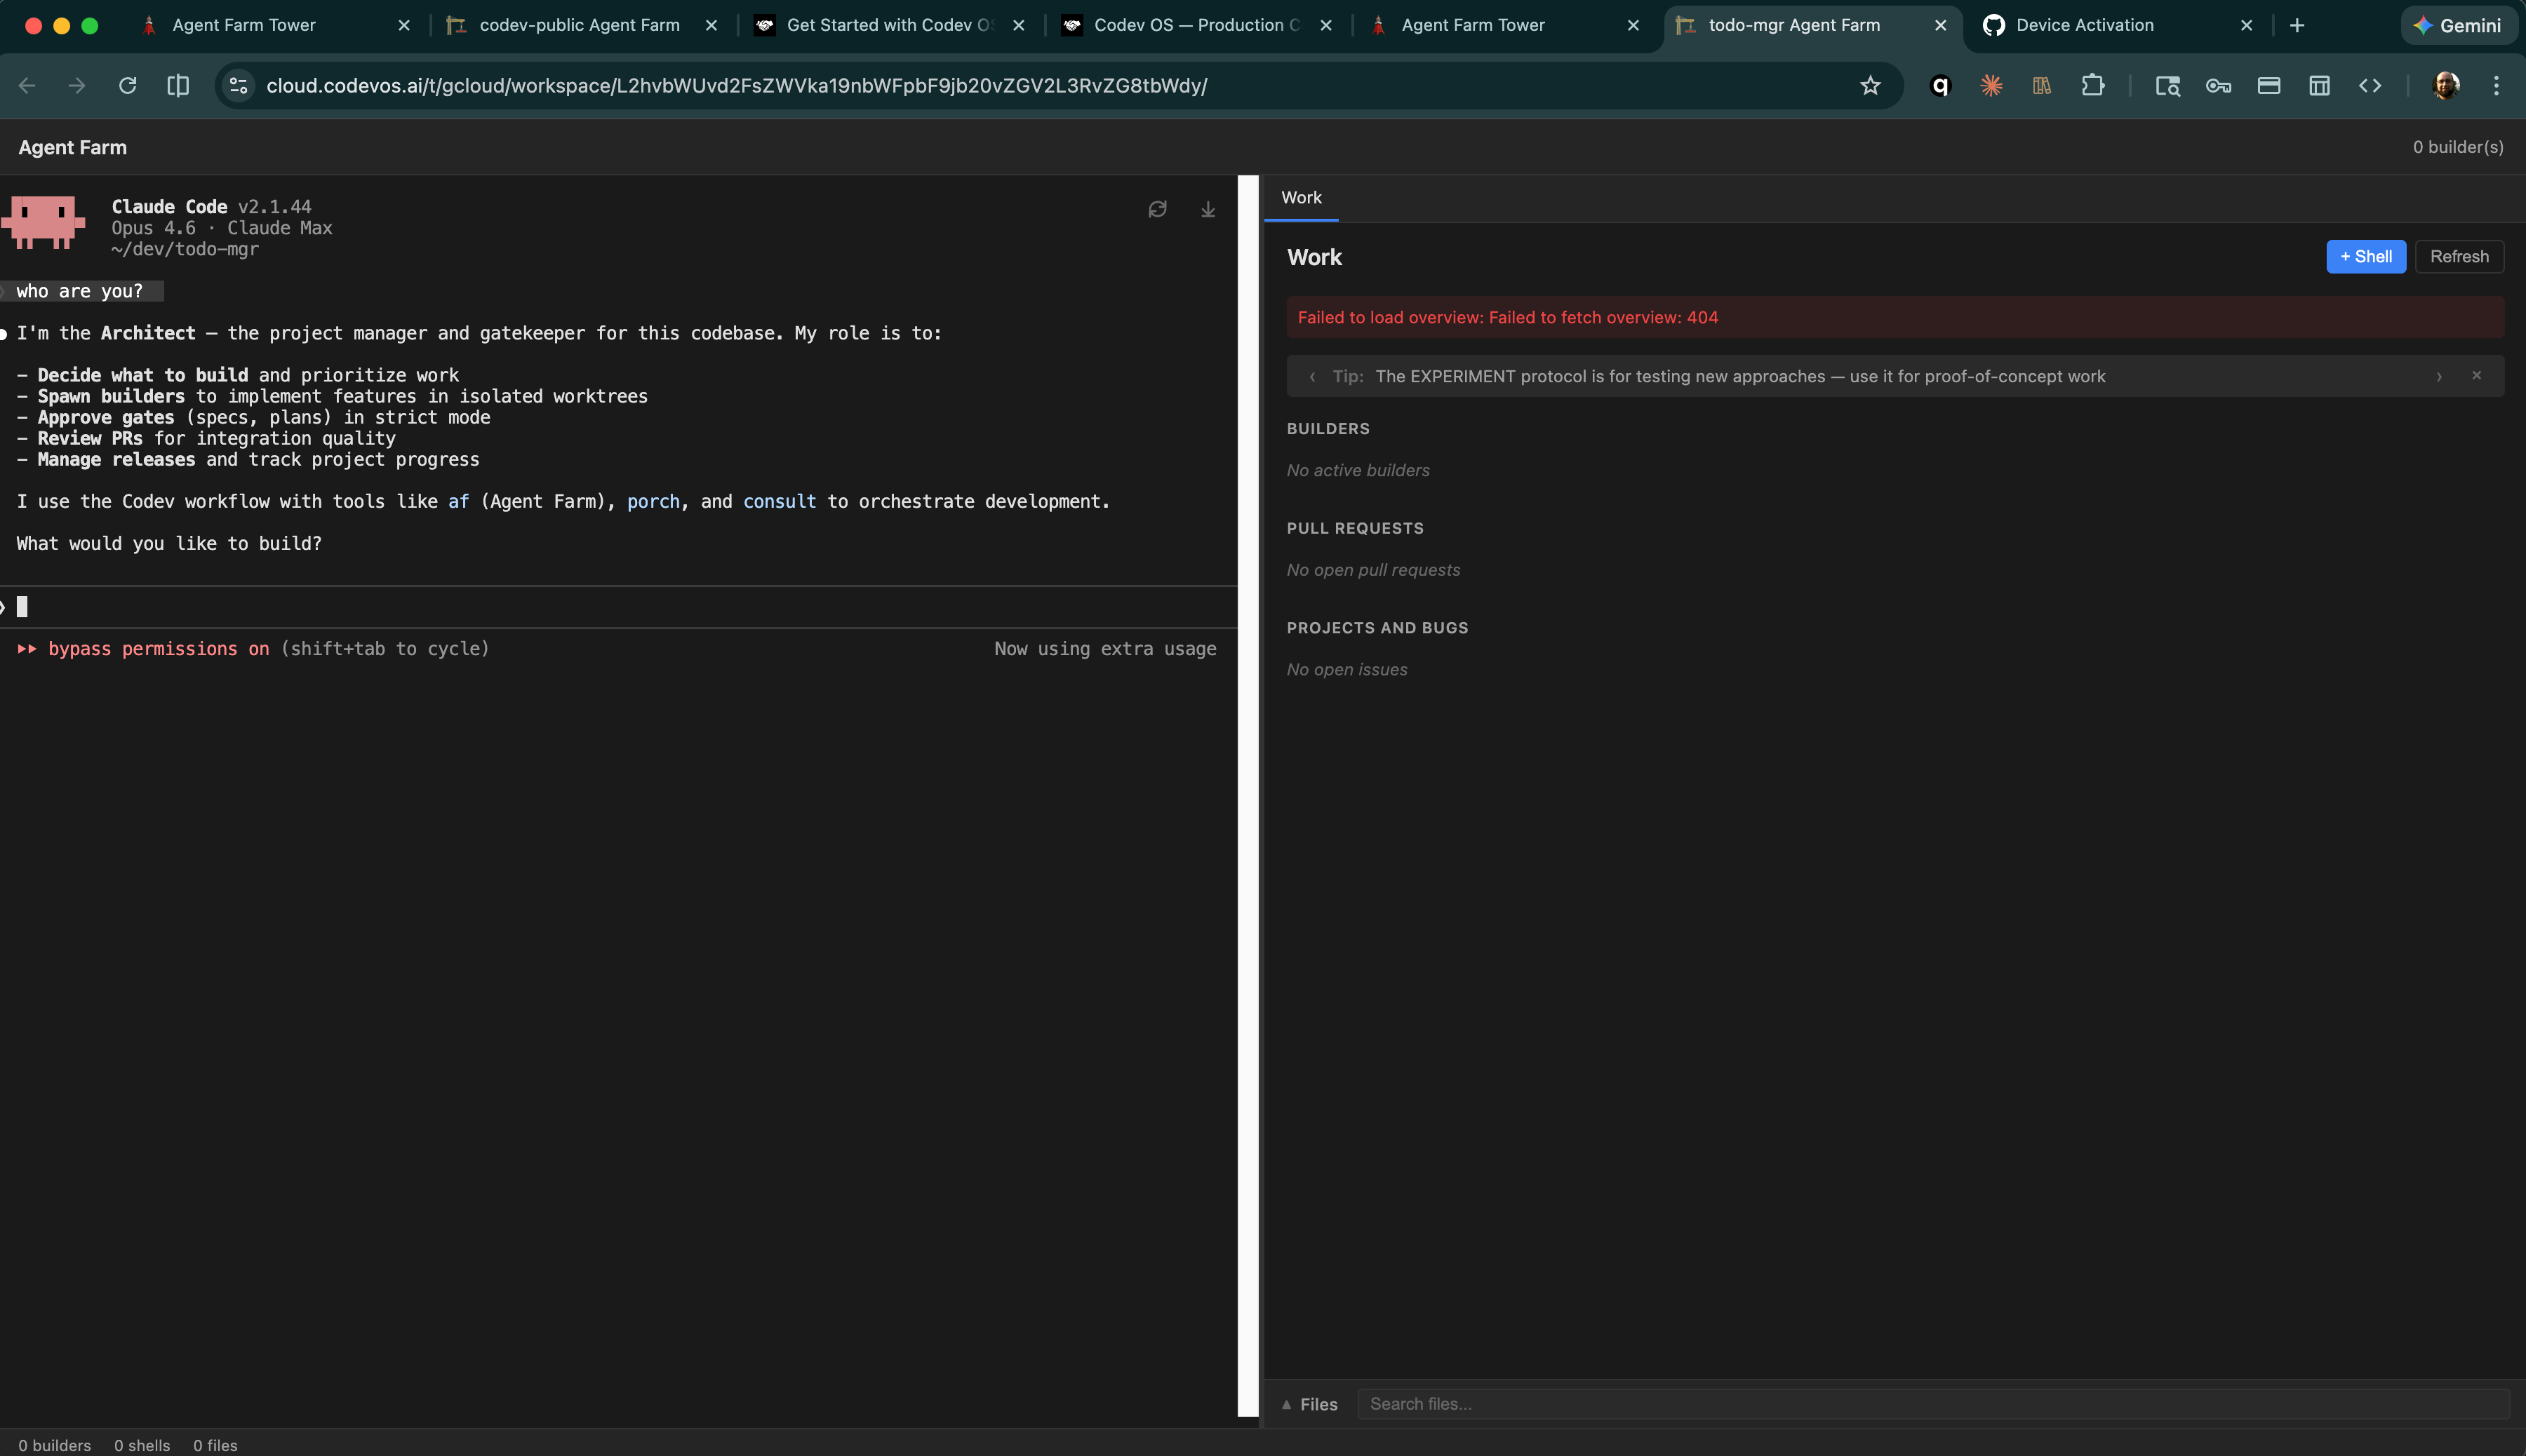
Task: Toggle bypass permissions mode
Action: pos(159,648)
